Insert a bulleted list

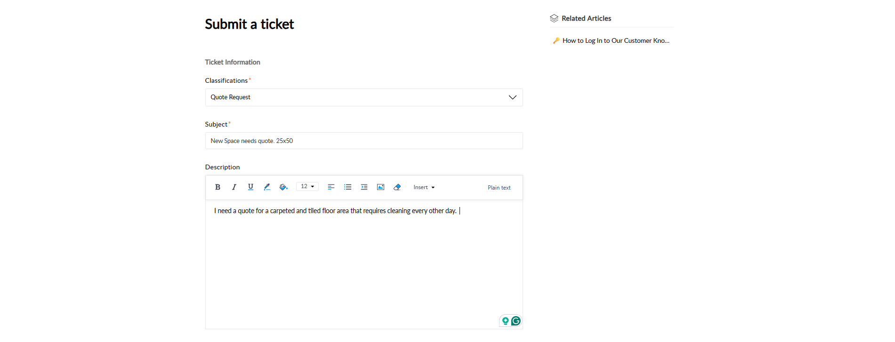pyautogui.click(x=347, y=187)
